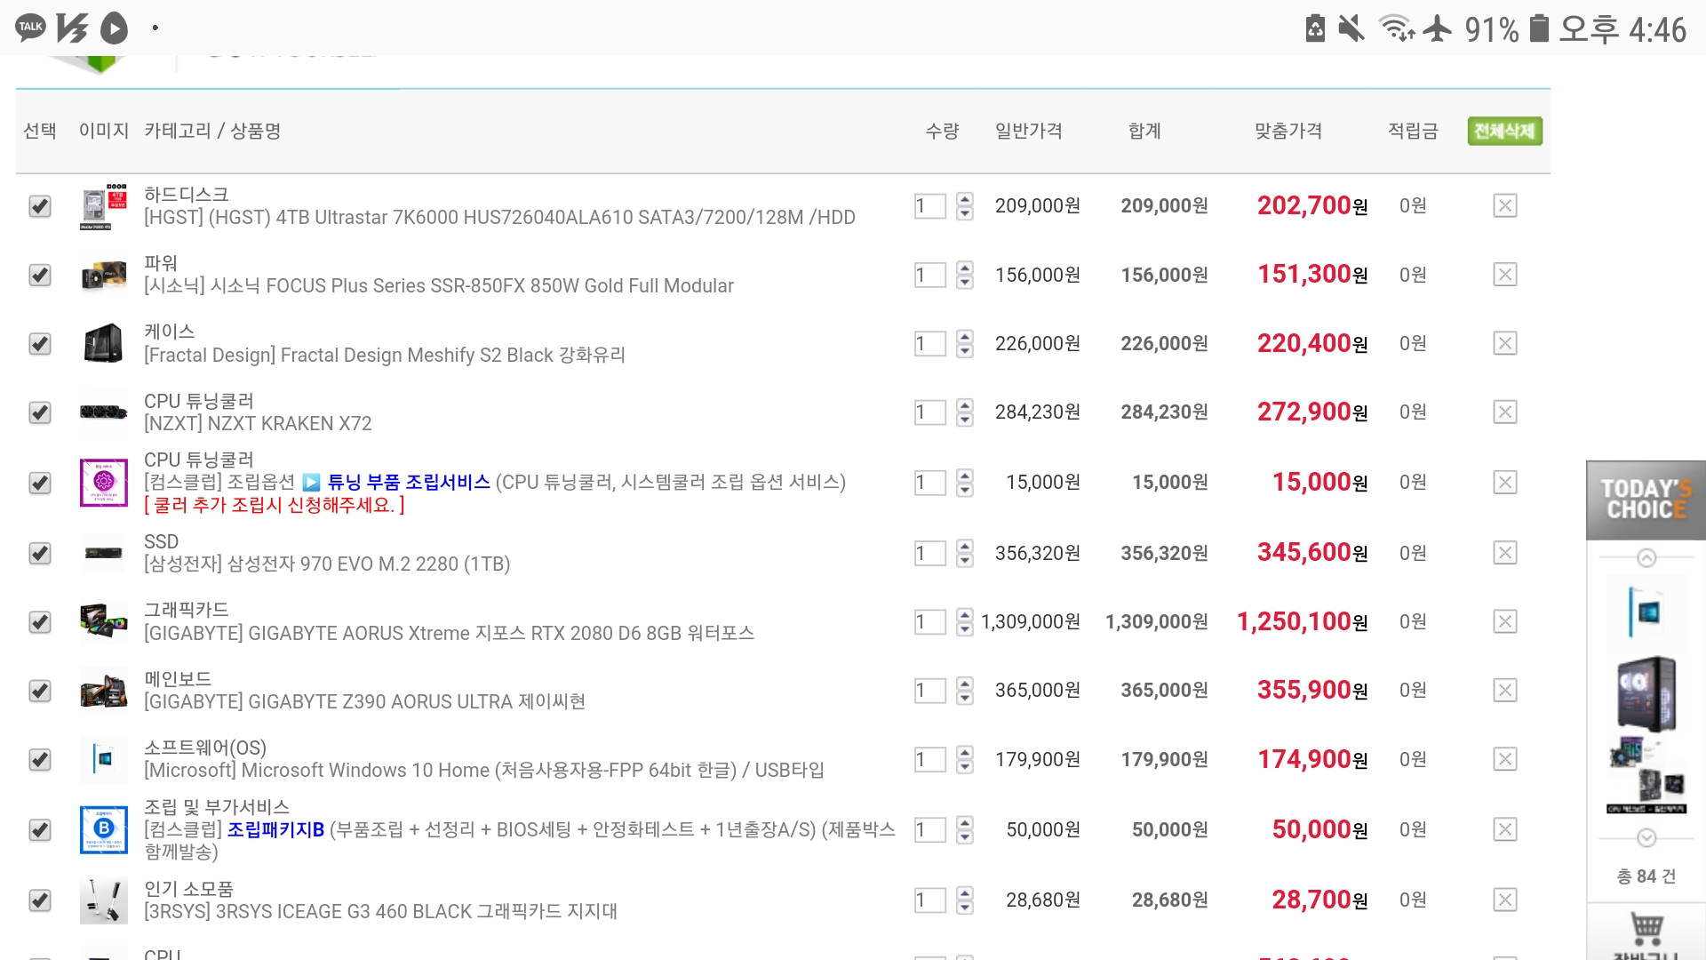The width and height of the screenshot is (1706, 960).
Task: Click the quantity field for Meshify S2 case
Action: coord(929,344)
